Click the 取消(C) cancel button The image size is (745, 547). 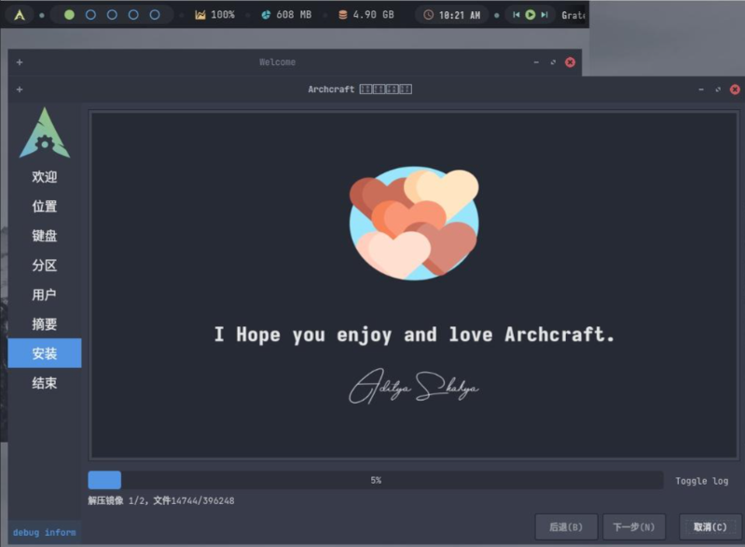710,526
